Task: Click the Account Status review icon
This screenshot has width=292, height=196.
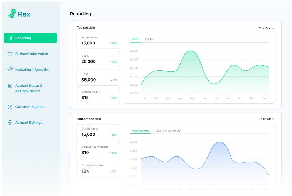Action: pos(10,86)
